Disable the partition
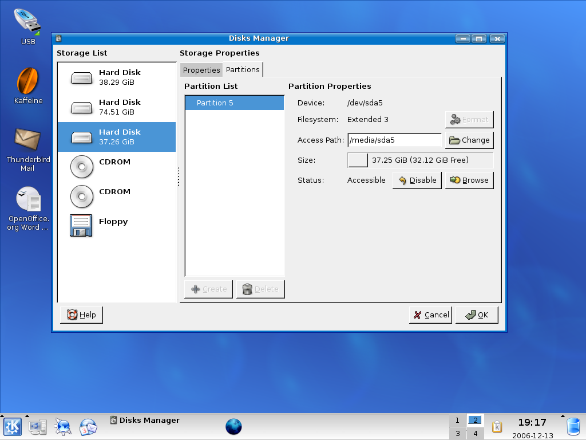 pos(417,180)
